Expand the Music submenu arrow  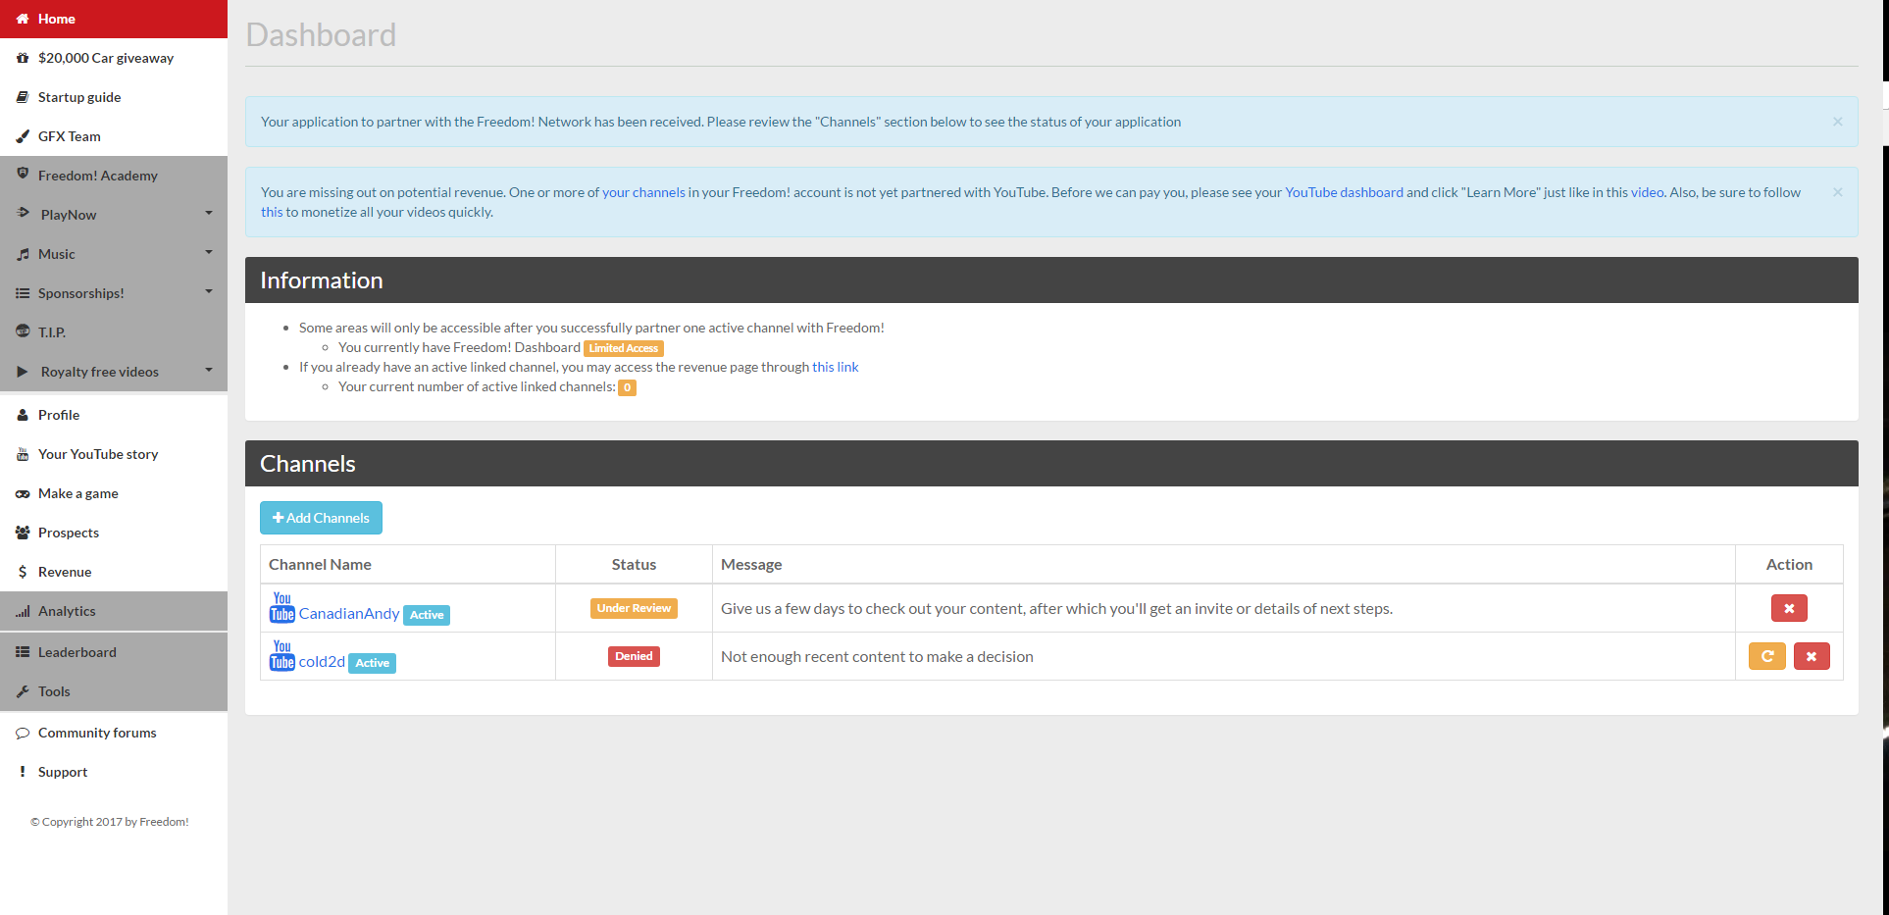tap(209, 252)
